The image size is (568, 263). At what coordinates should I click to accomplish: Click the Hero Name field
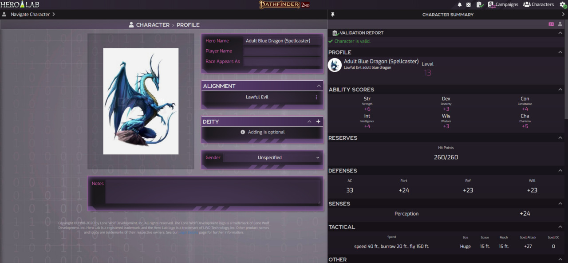tap(282, 41)
